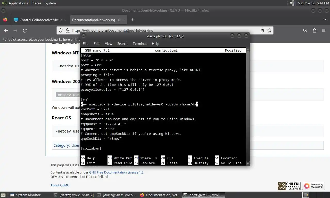This screenshot has height=198, width=330.
Task: Open the GNU Free Documentation License 1.2 link
Action: [x=116, y=172]
